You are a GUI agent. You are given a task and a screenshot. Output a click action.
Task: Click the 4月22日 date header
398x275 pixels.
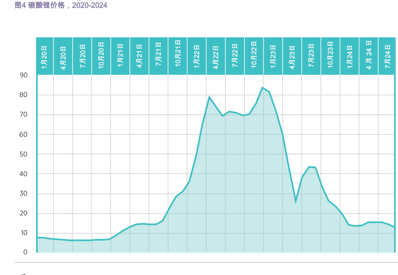[x=216, y=56]
